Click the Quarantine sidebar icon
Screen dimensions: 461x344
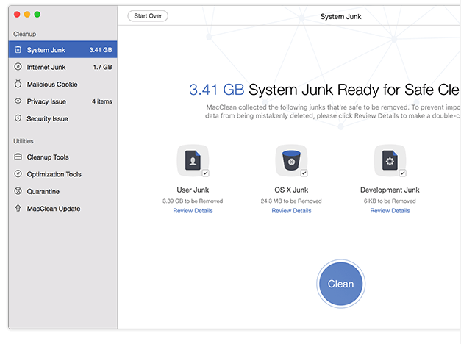[x=18, y=191]
